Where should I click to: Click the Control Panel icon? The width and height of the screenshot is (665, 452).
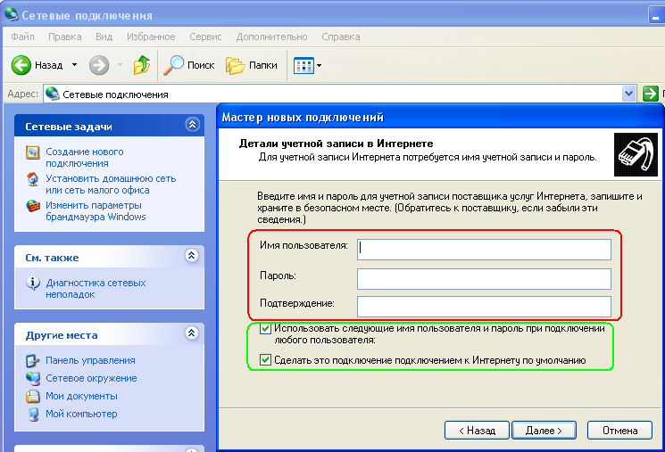pos(33,360)
